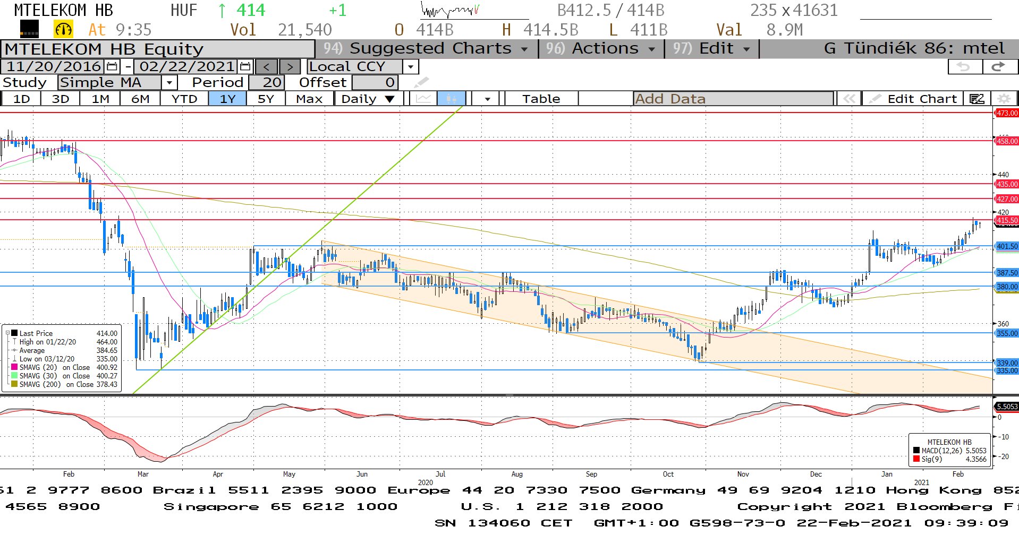Click the end date field 02/22/2021
This screenshot has height=544, width=1019.
click(186, 67)
